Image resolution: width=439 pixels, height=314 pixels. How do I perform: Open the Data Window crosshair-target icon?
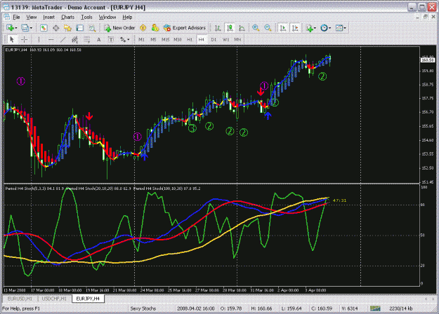click(55, 28)
